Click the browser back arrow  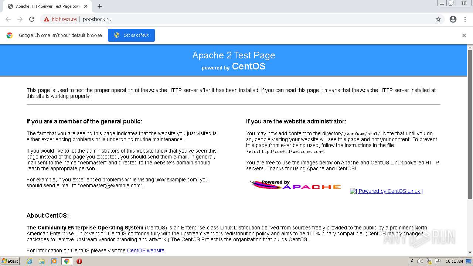coord(8,19)
